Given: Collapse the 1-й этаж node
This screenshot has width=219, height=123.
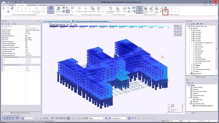Looking at the screenshot, I should tap(192, 41).
